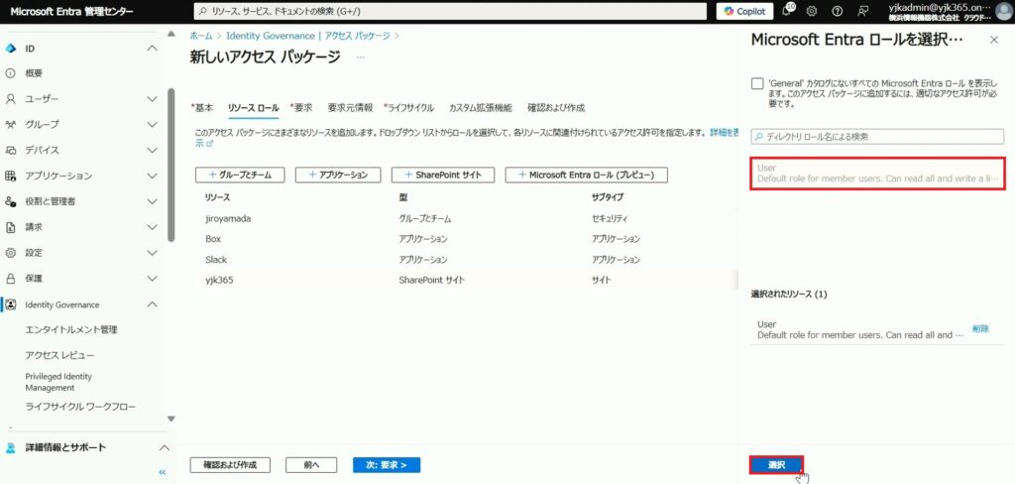Click the account avatar picture

[1002, 11]
